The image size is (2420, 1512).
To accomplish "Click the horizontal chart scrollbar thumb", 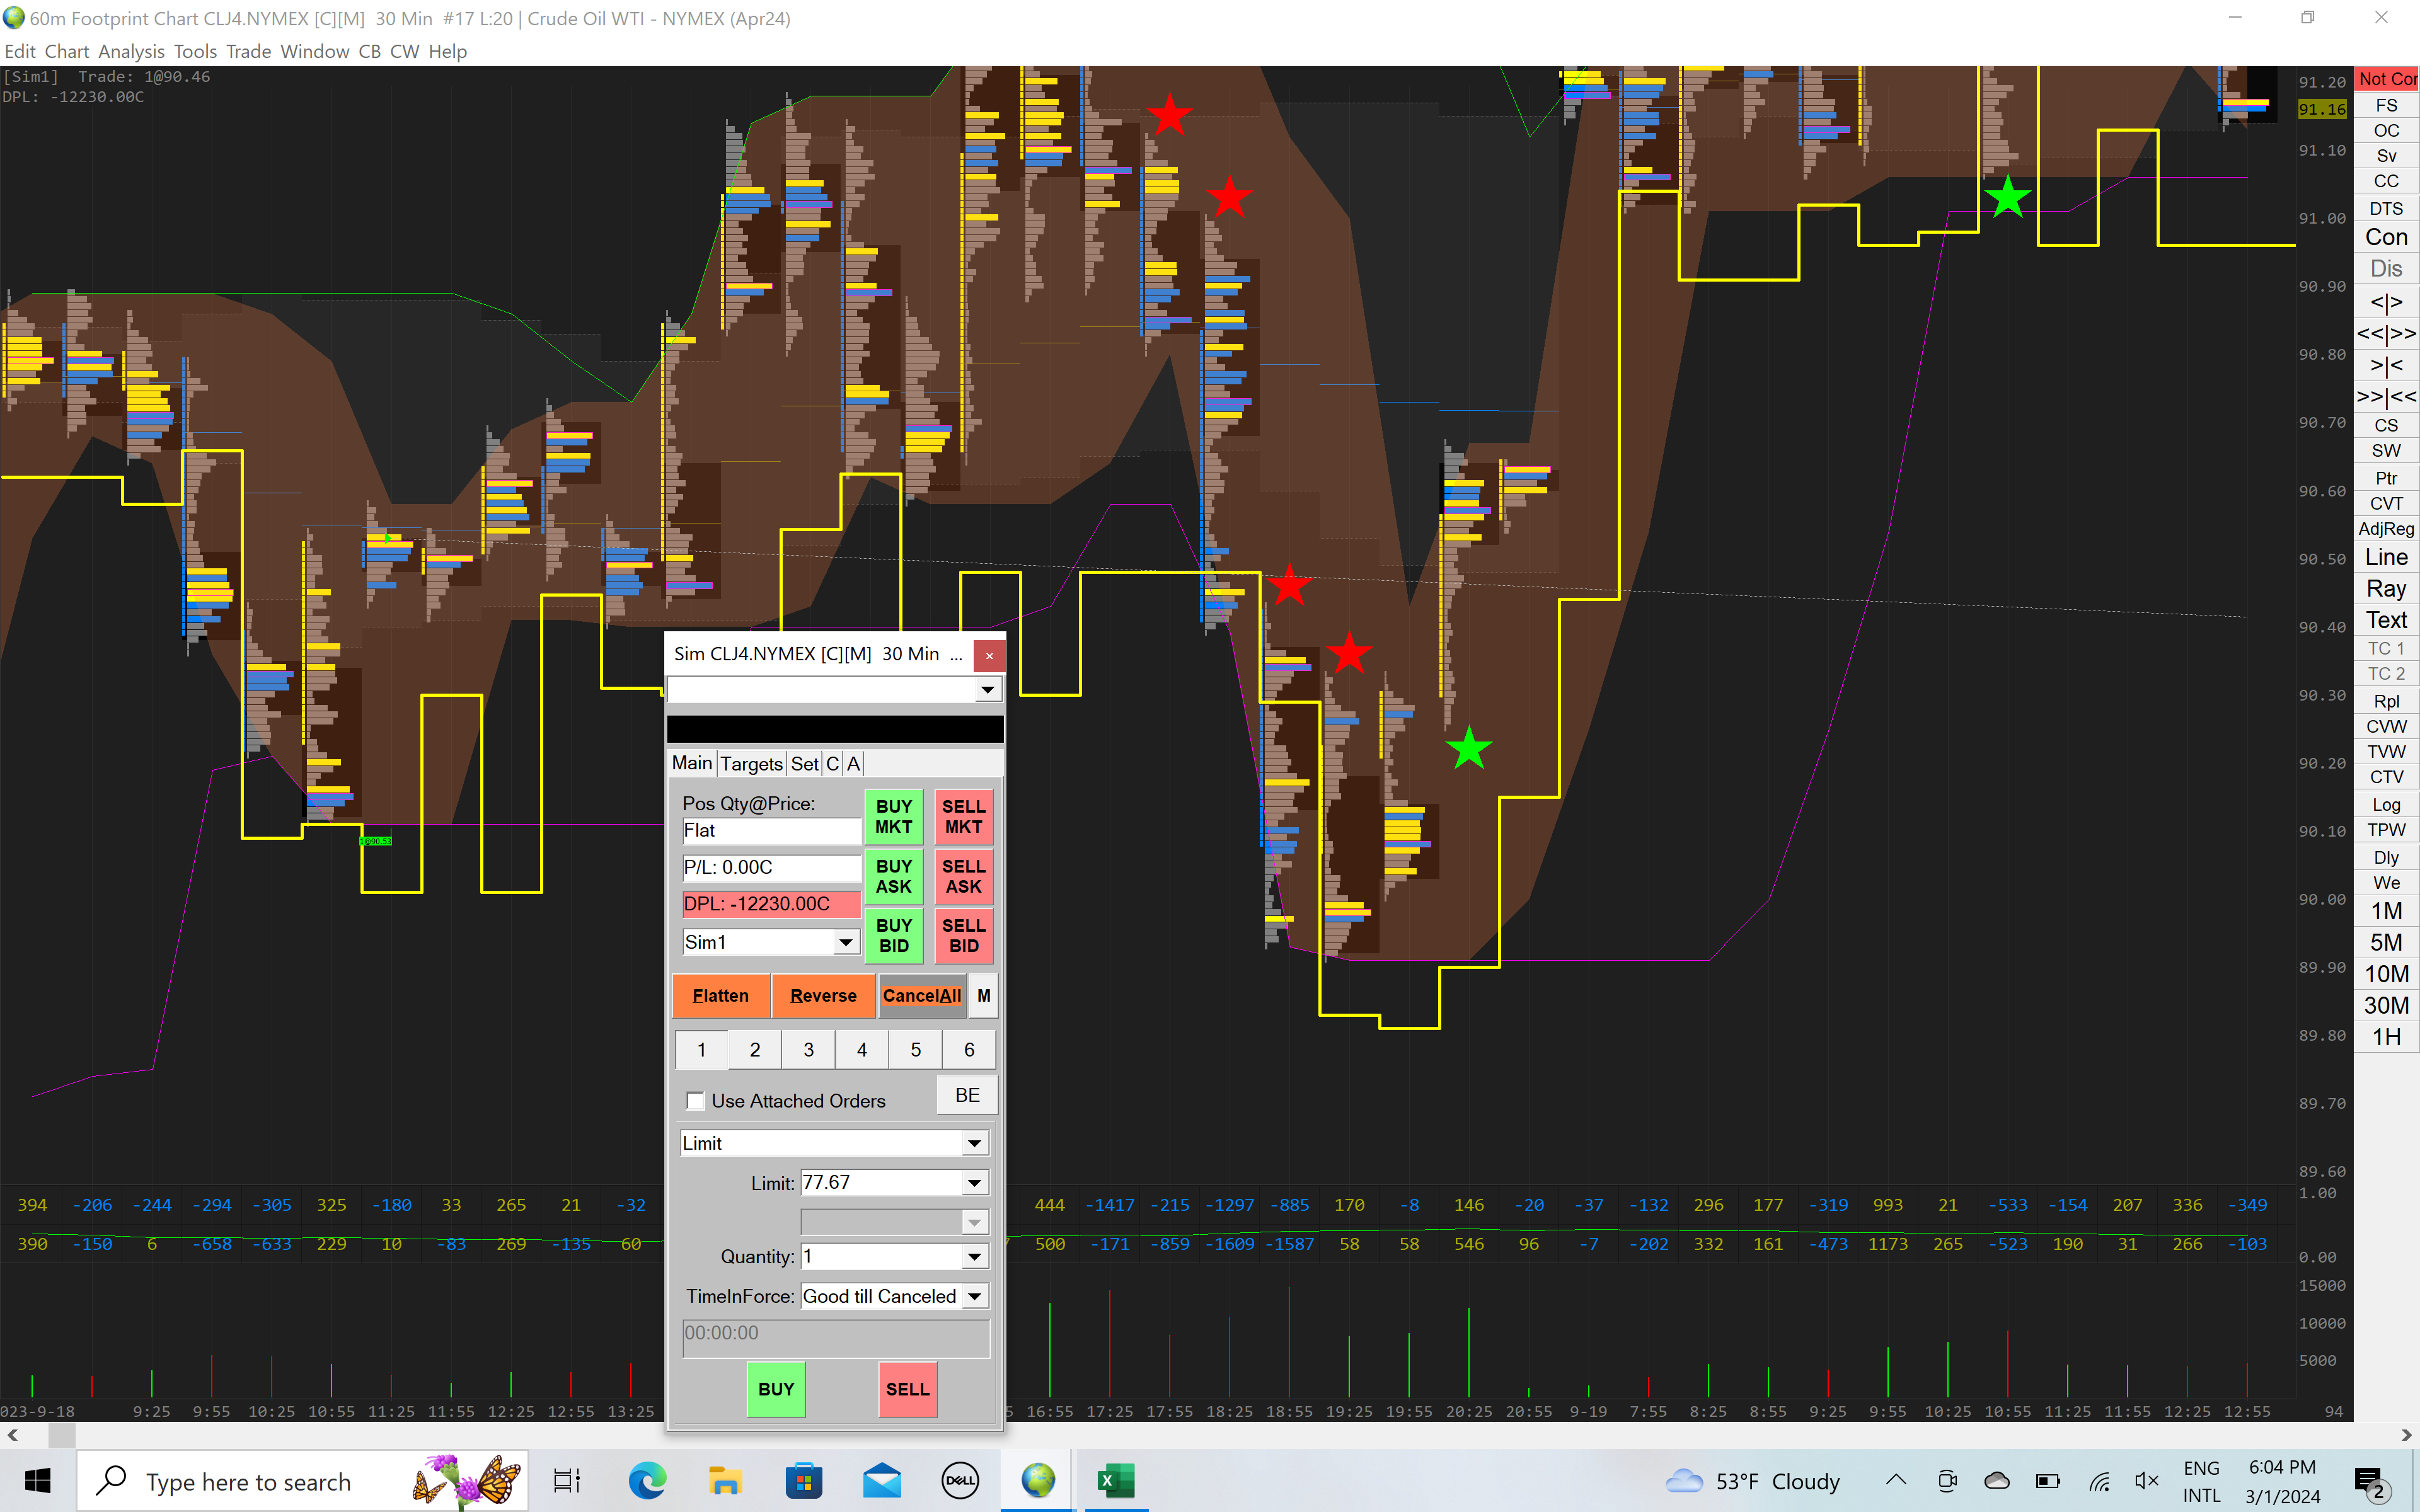I will pyautogui.click(x=62, y=1435).
